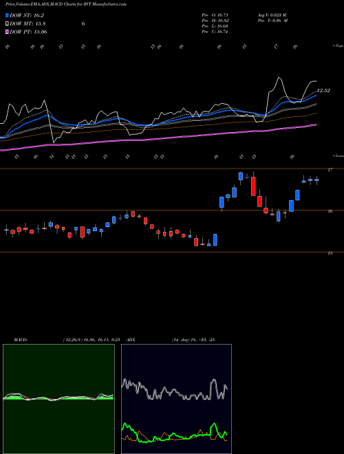Click the white DOW MT legend swatch
This screenshot has height=454, width=344.
(x=8, y=23)
